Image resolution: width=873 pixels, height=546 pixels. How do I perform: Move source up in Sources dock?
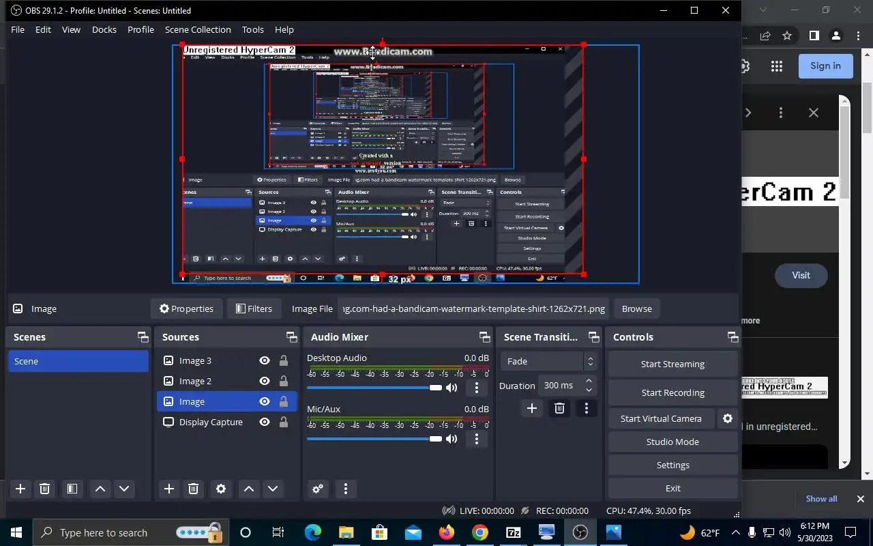click(249, 489)
